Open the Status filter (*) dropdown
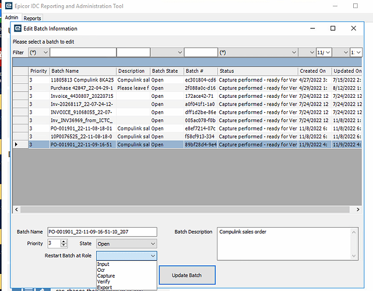Image resolution: width=373 pixels, height=291 pixels. 258,52
